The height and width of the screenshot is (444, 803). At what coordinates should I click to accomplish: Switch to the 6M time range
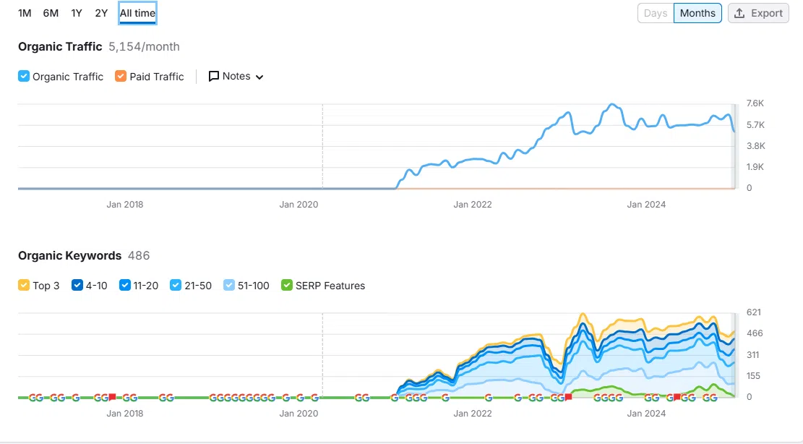(51, 13)
